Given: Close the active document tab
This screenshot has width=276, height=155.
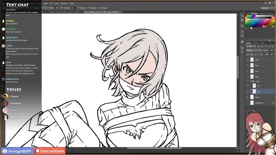Looking at the screenshot, I should (122, 12).
